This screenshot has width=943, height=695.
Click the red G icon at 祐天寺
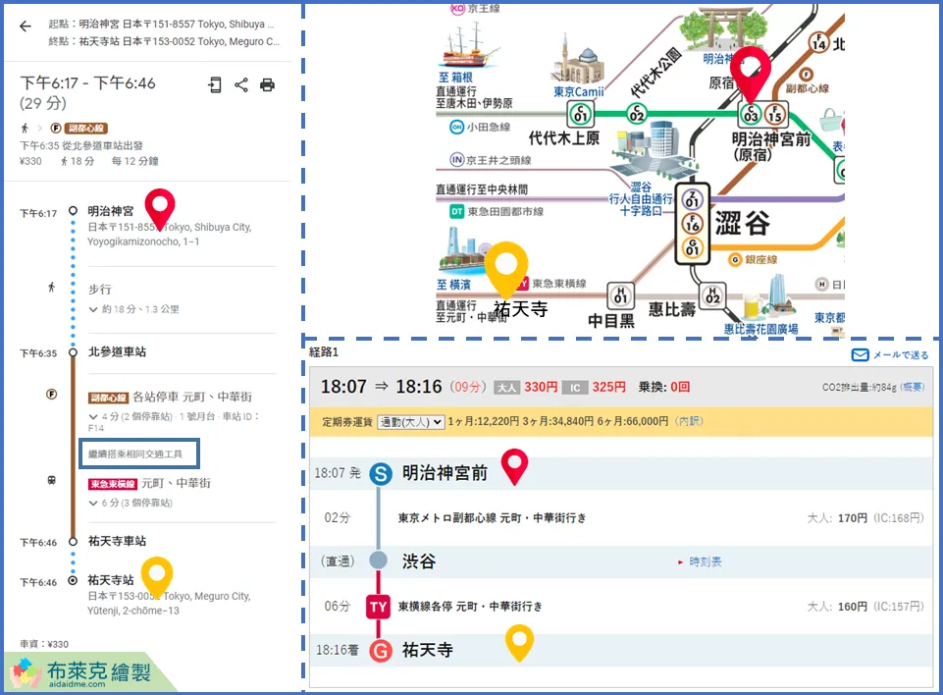[381, 650]
